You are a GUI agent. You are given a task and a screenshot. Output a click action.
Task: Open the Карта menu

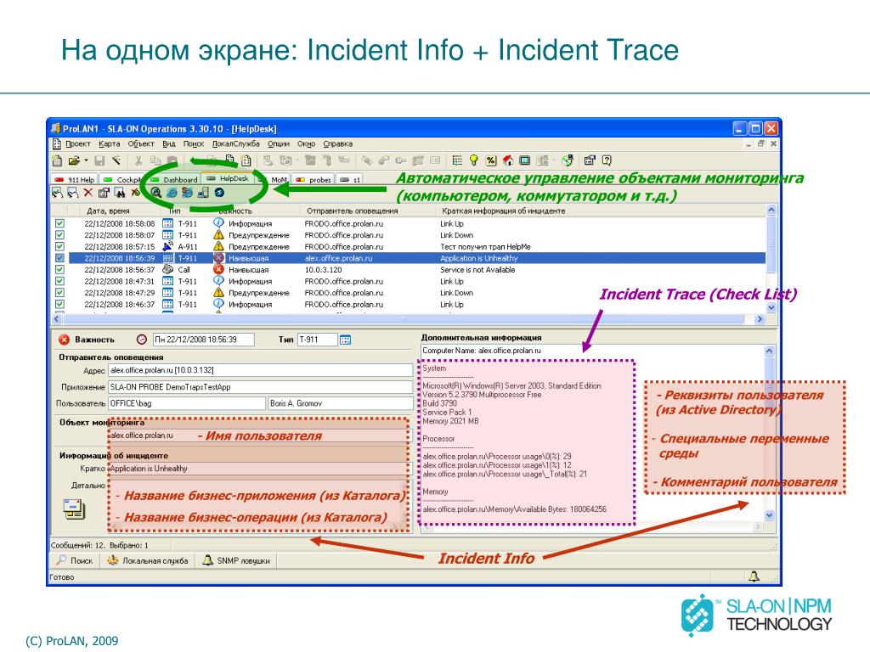point(110,143)
